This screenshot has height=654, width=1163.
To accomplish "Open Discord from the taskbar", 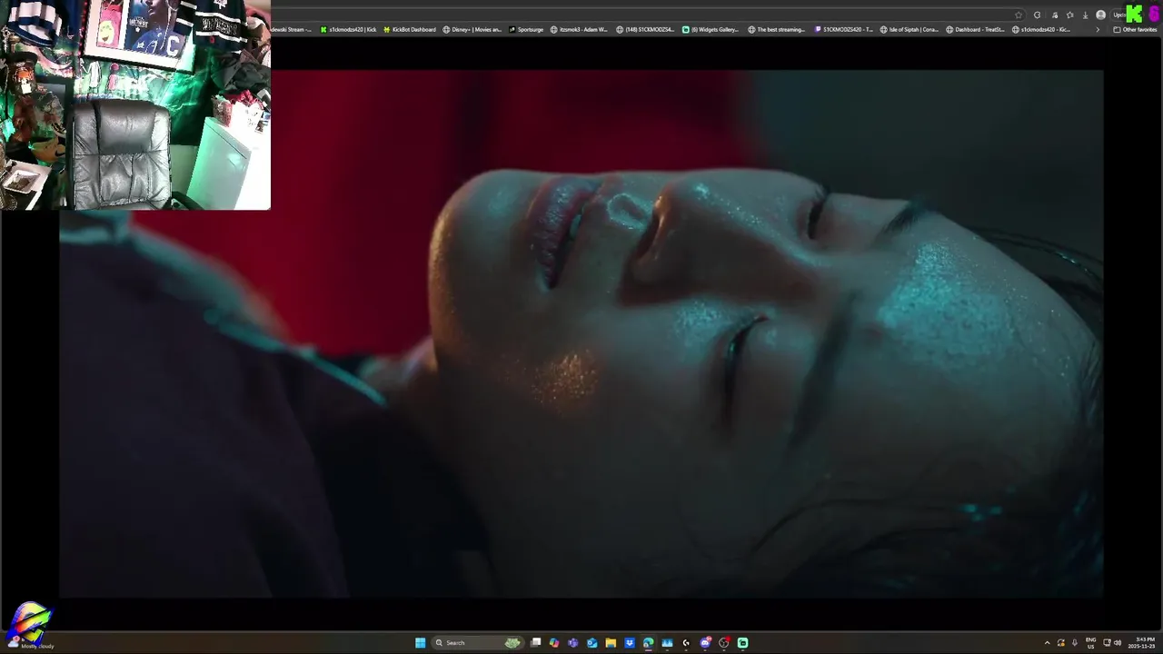I will pyautogui.click(x=705, y=643).
